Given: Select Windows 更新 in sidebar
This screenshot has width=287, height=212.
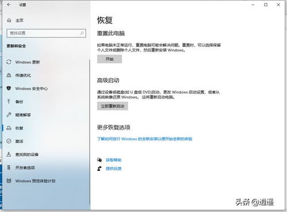Looking at the screenshot, I should click(28, 62).
